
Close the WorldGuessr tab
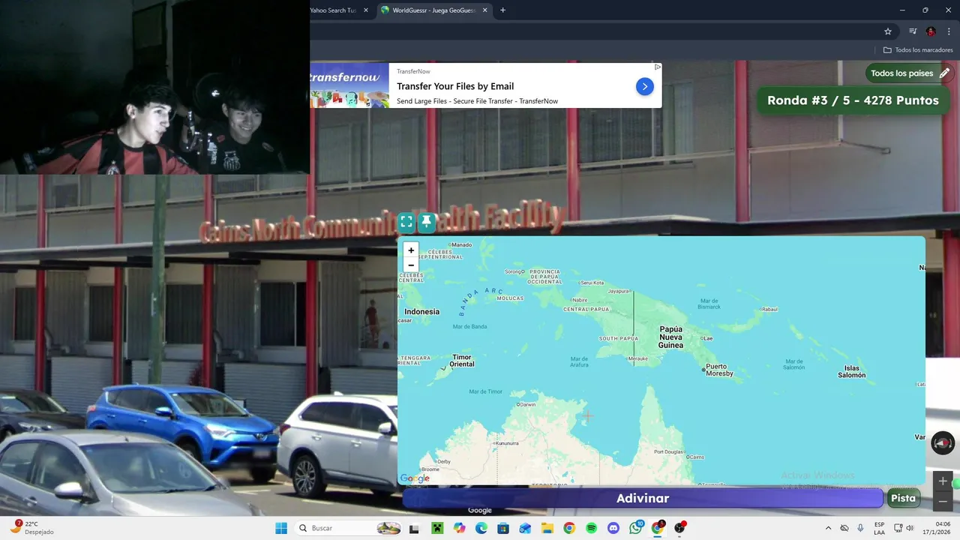pyautogui.click(x=484, y=10)
